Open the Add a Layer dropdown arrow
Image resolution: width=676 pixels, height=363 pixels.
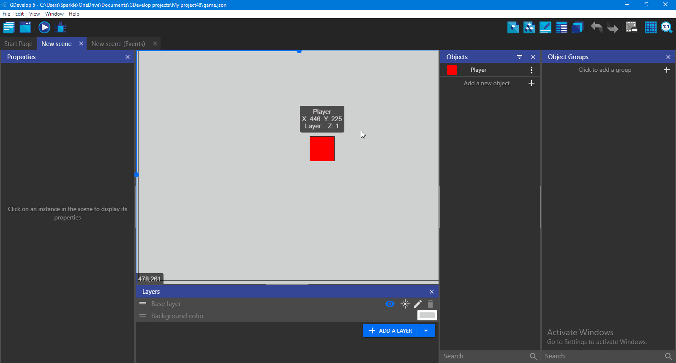[426, 330]
